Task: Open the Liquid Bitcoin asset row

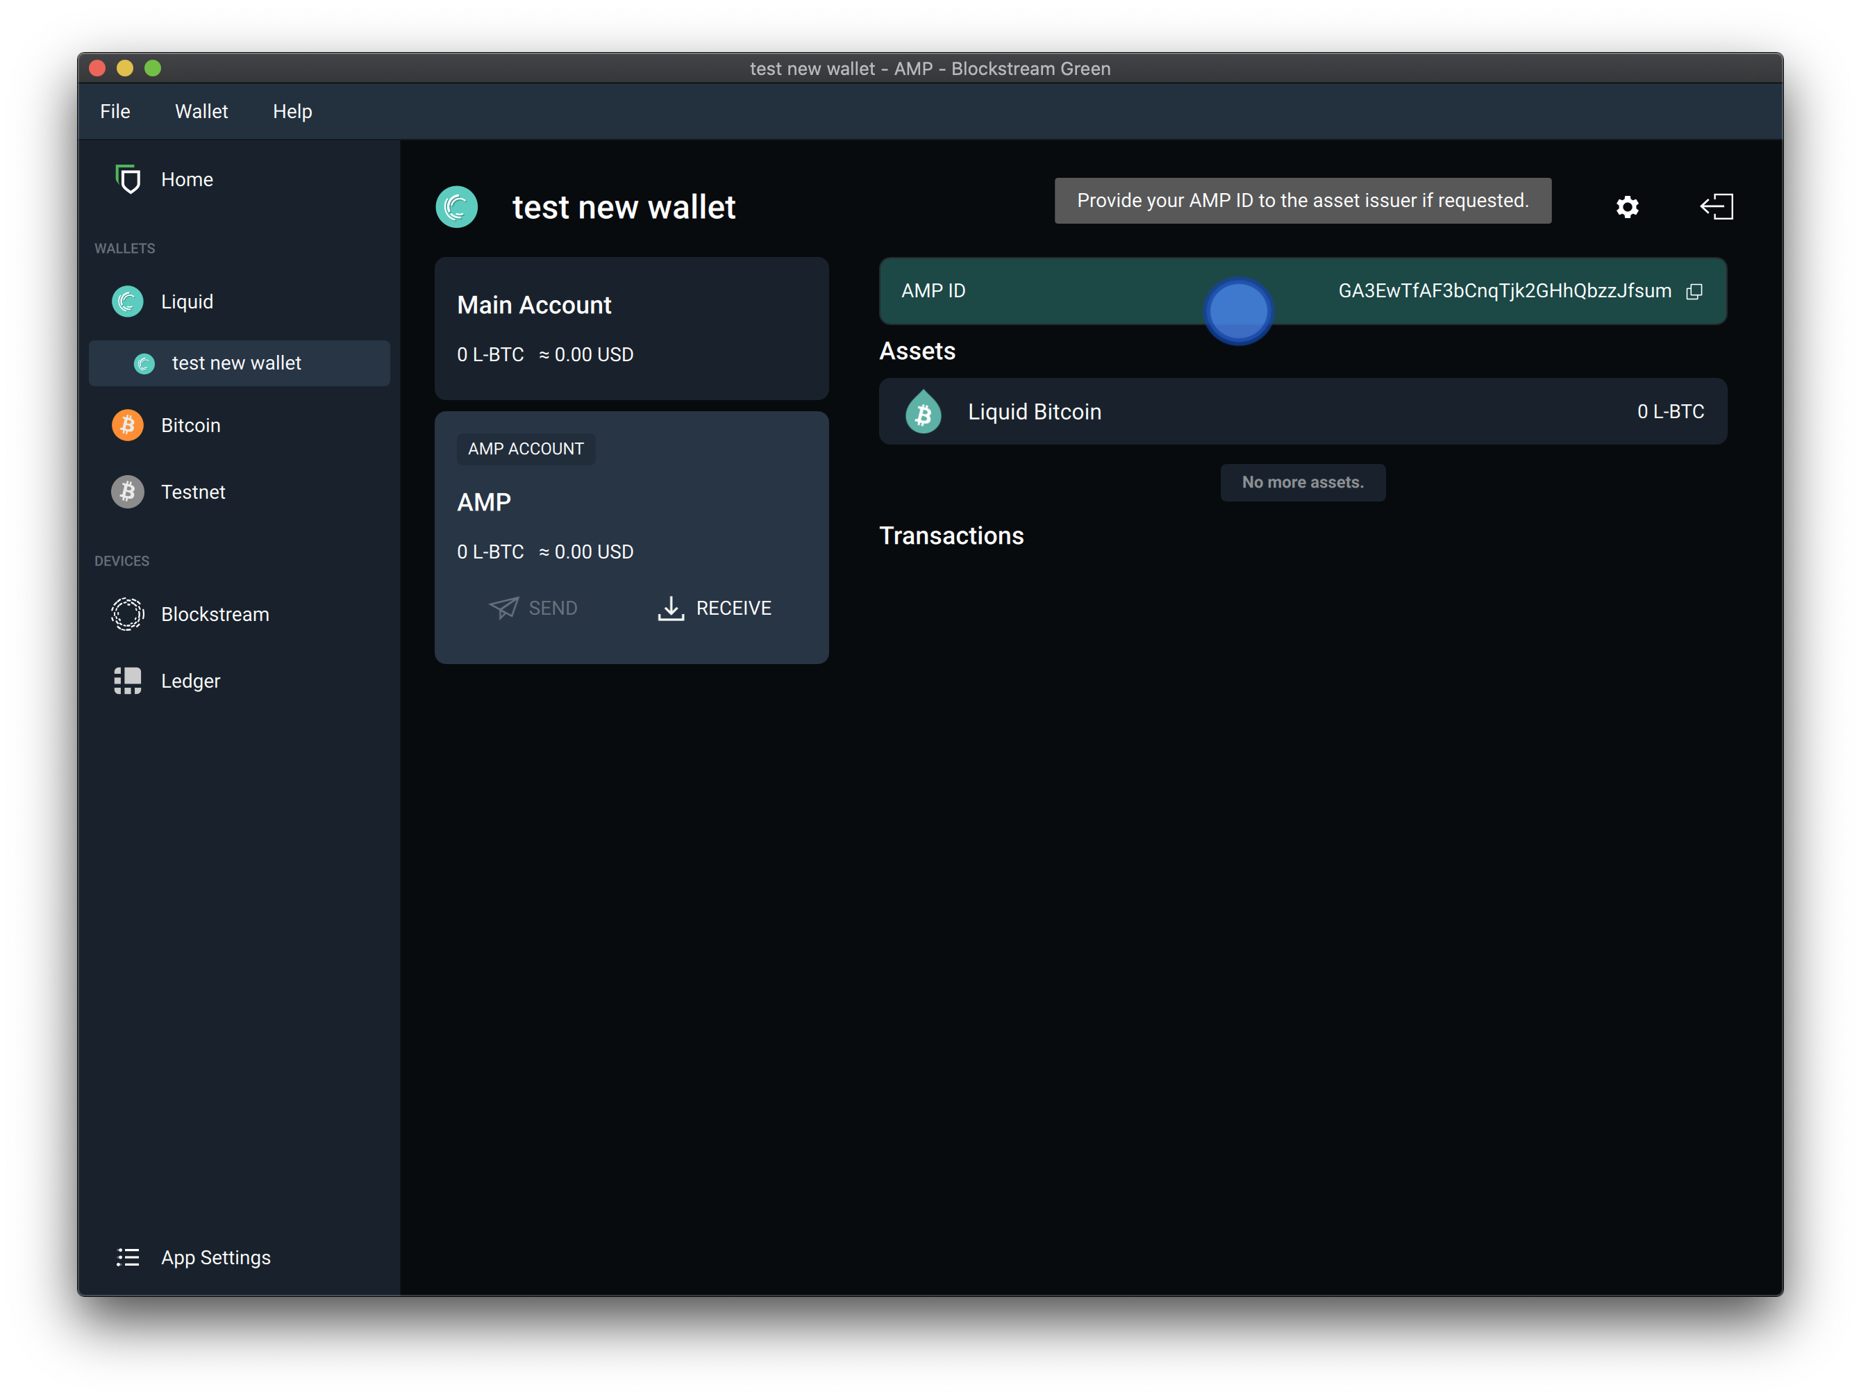Action: pos(1303,412)
